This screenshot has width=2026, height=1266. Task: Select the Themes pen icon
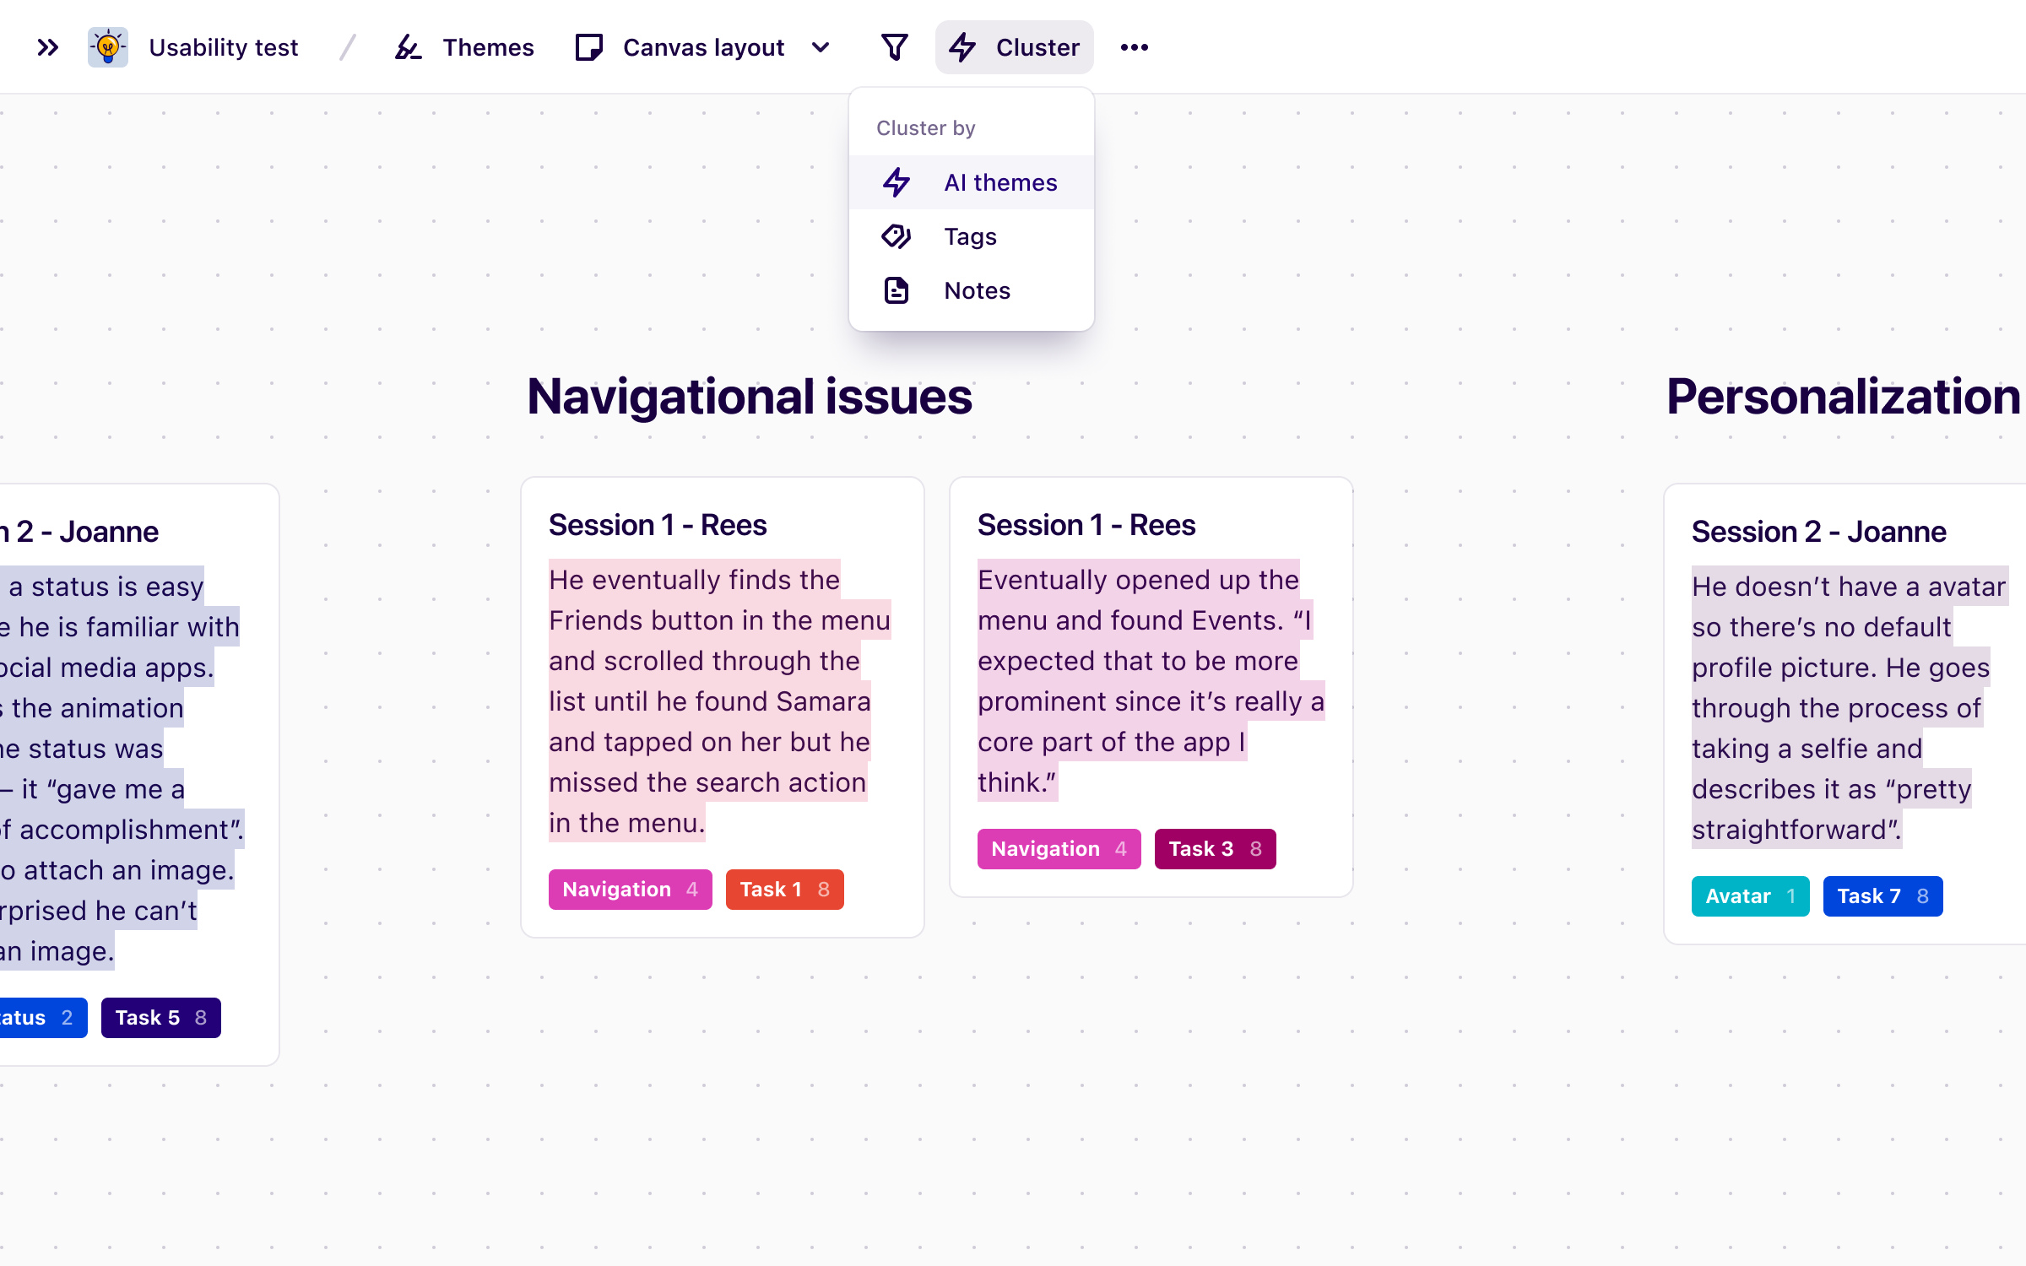(409, 47)
